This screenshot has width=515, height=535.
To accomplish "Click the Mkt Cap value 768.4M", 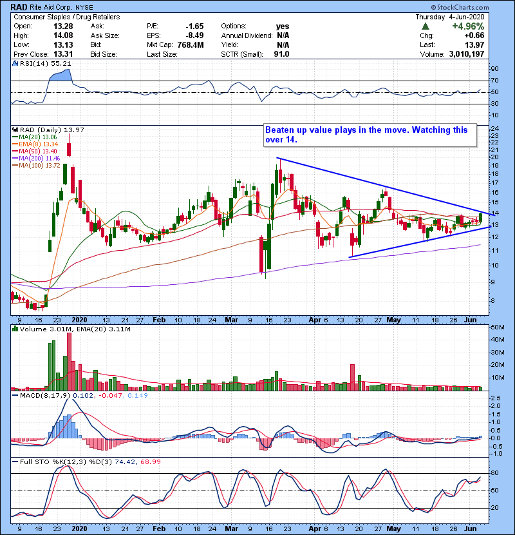I will (191, 44).
